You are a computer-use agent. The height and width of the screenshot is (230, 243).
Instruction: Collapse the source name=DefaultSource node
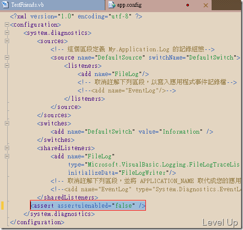(x=7, y=58)
